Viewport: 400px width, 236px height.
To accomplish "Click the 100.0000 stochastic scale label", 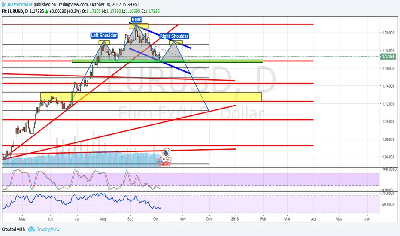I will point(389,169).
